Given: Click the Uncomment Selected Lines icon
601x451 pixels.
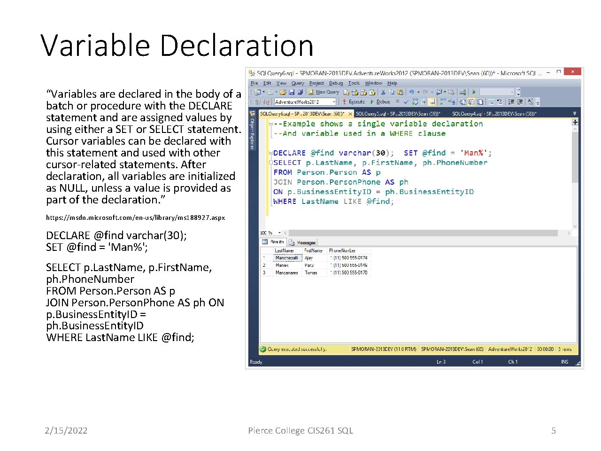Looking at the screenshot, I should (x=500, y=101).
